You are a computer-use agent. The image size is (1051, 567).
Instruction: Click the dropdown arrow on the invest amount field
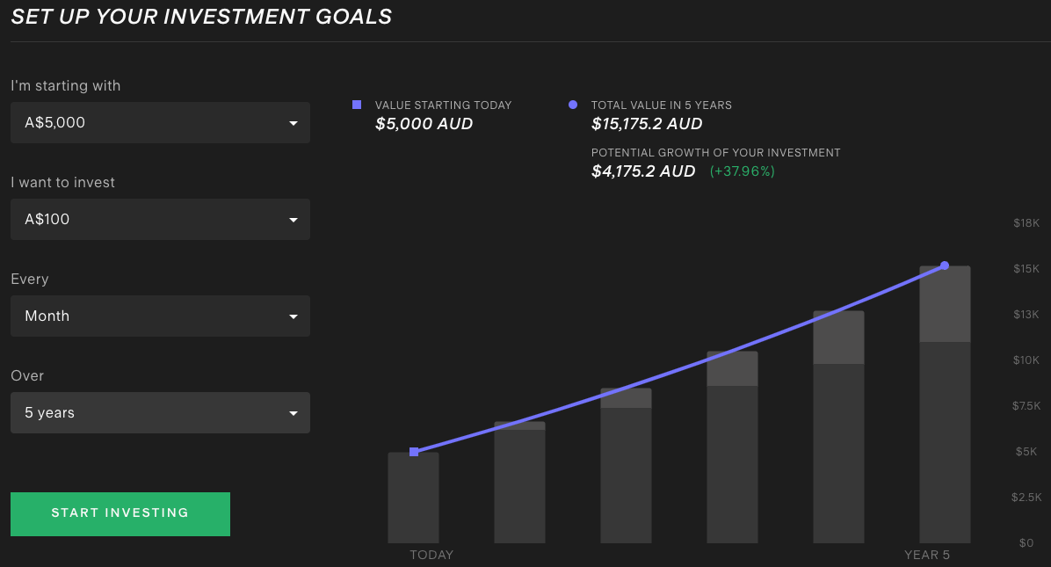(x=294, y=219)
